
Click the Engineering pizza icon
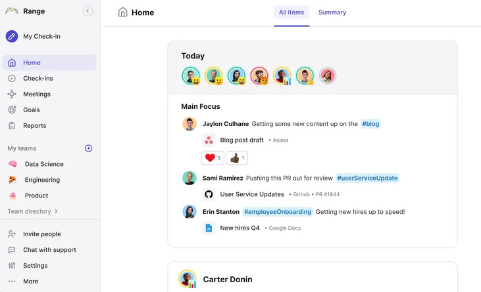click(13, 180)
